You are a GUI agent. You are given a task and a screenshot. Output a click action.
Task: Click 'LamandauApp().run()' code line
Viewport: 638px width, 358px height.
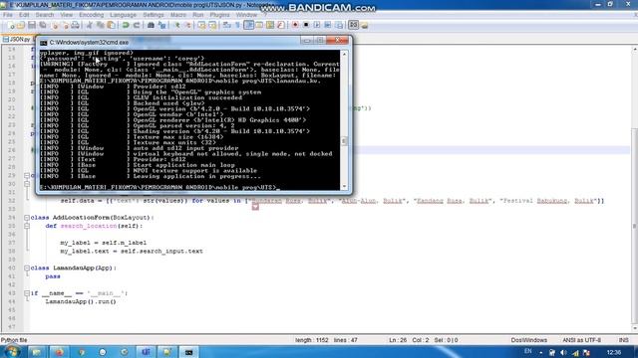(81, 301)
